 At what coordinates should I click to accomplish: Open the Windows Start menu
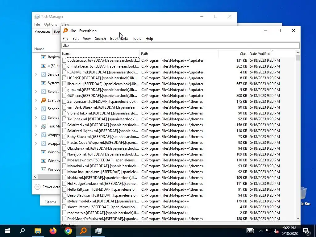[x=7, y=231]
